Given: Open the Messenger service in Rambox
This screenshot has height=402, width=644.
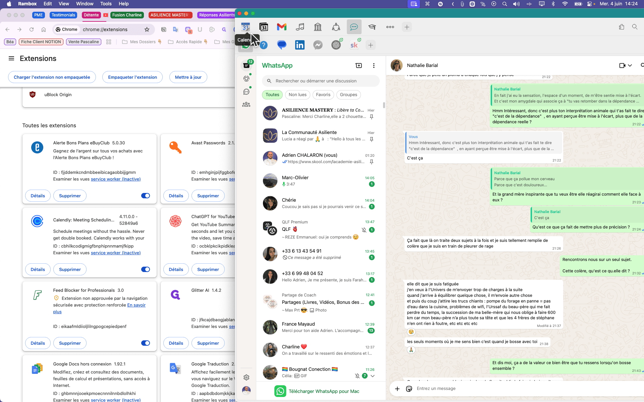Looking at the screenshot, I should [x=318, y=45].
